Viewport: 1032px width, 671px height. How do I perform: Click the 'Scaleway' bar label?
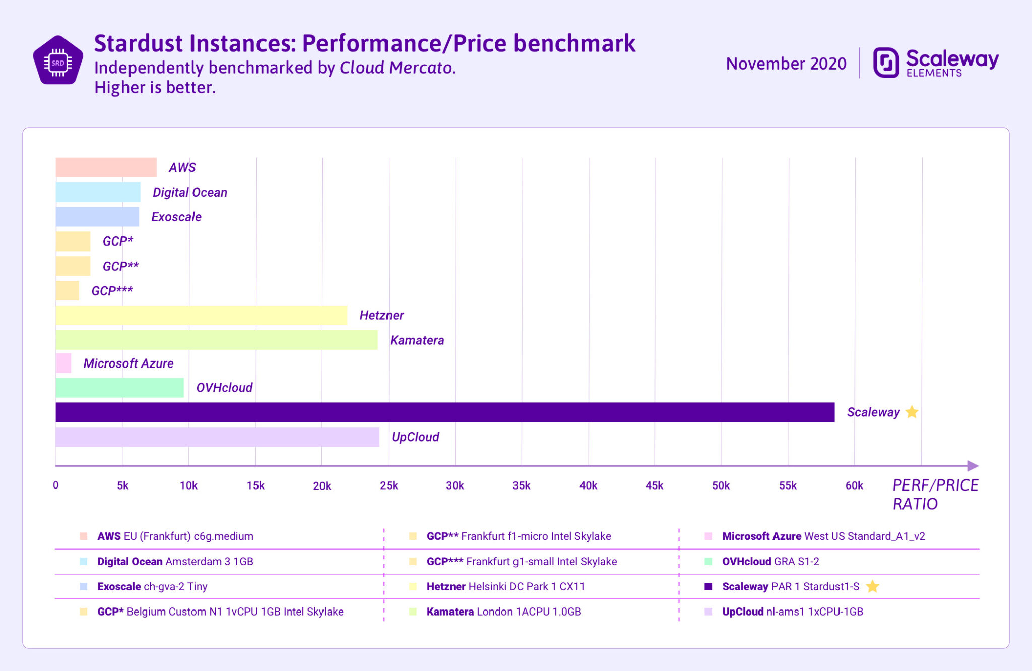[873, 412]
